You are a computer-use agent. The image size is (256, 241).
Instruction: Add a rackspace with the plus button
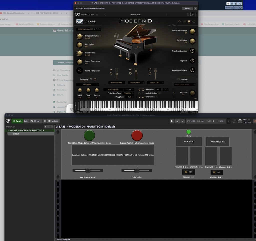coord(45,127)
